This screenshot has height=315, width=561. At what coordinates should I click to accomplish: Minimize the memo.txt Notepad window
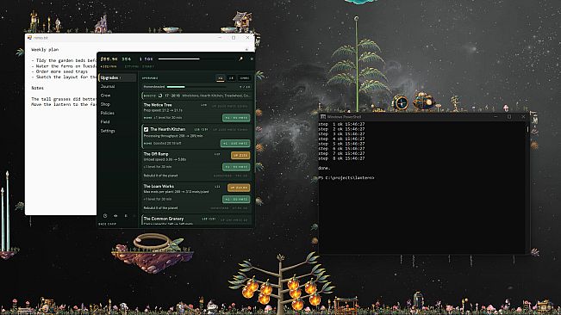click(x=220, y=38)
